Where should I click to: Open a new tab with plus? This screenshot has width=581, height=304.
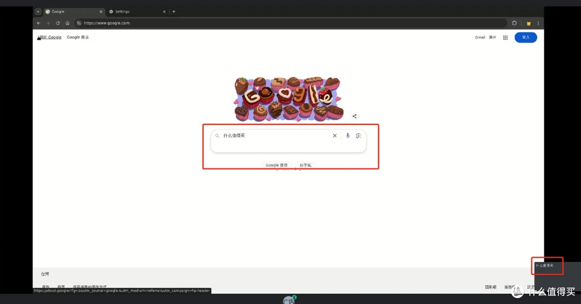(x=174, y=11)
